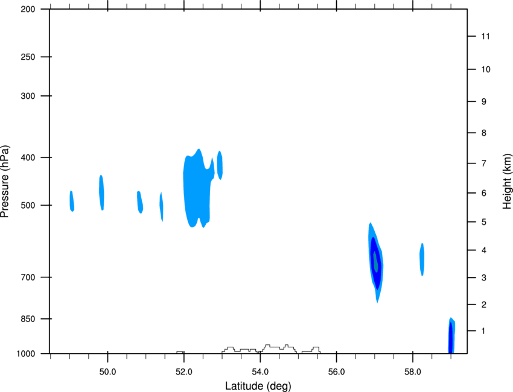Click the 7 km height label
This screenshot has width=513, height=392.
[x=484, y=163]
